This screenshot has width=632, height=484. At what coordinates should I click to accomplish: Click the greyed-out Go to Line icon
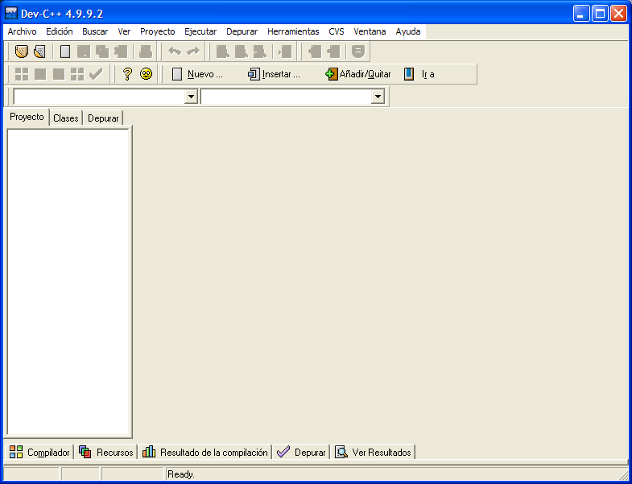click(284, 52)
